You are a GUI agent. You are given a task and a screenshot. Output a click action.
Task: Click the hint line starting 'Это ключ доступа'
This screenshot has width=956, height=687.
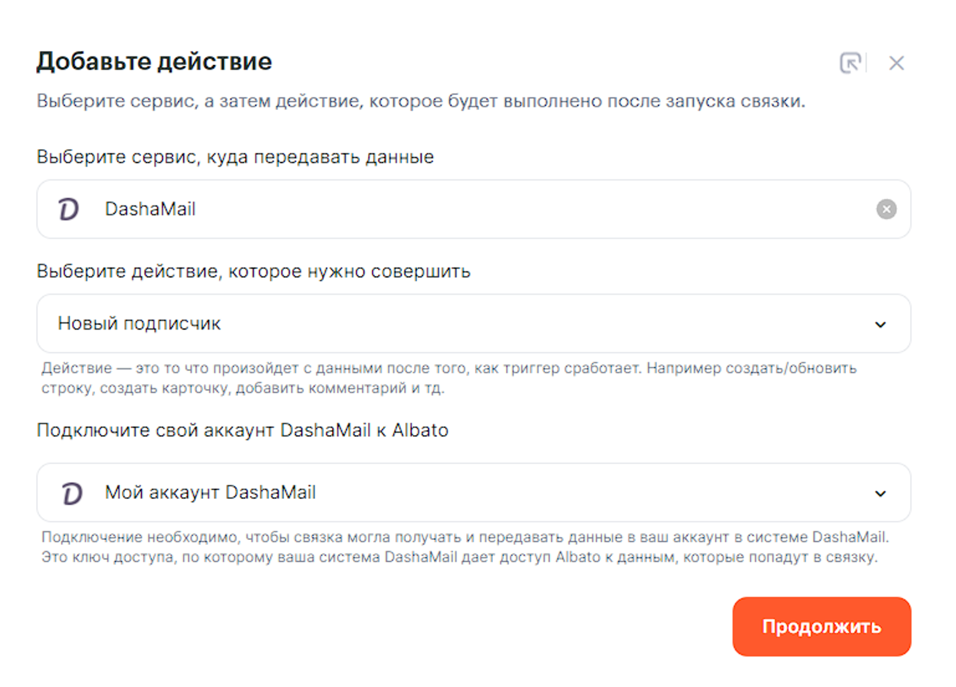coord(459,557)
